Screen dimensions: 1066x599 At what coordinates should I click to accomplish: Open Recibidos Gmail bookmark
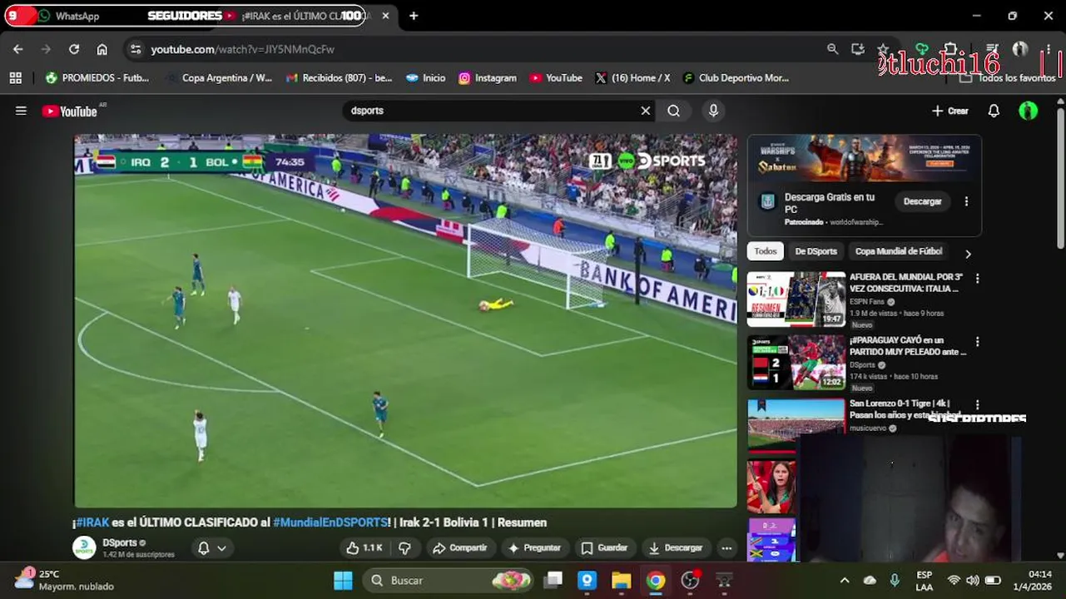click(x=339, y=77)
